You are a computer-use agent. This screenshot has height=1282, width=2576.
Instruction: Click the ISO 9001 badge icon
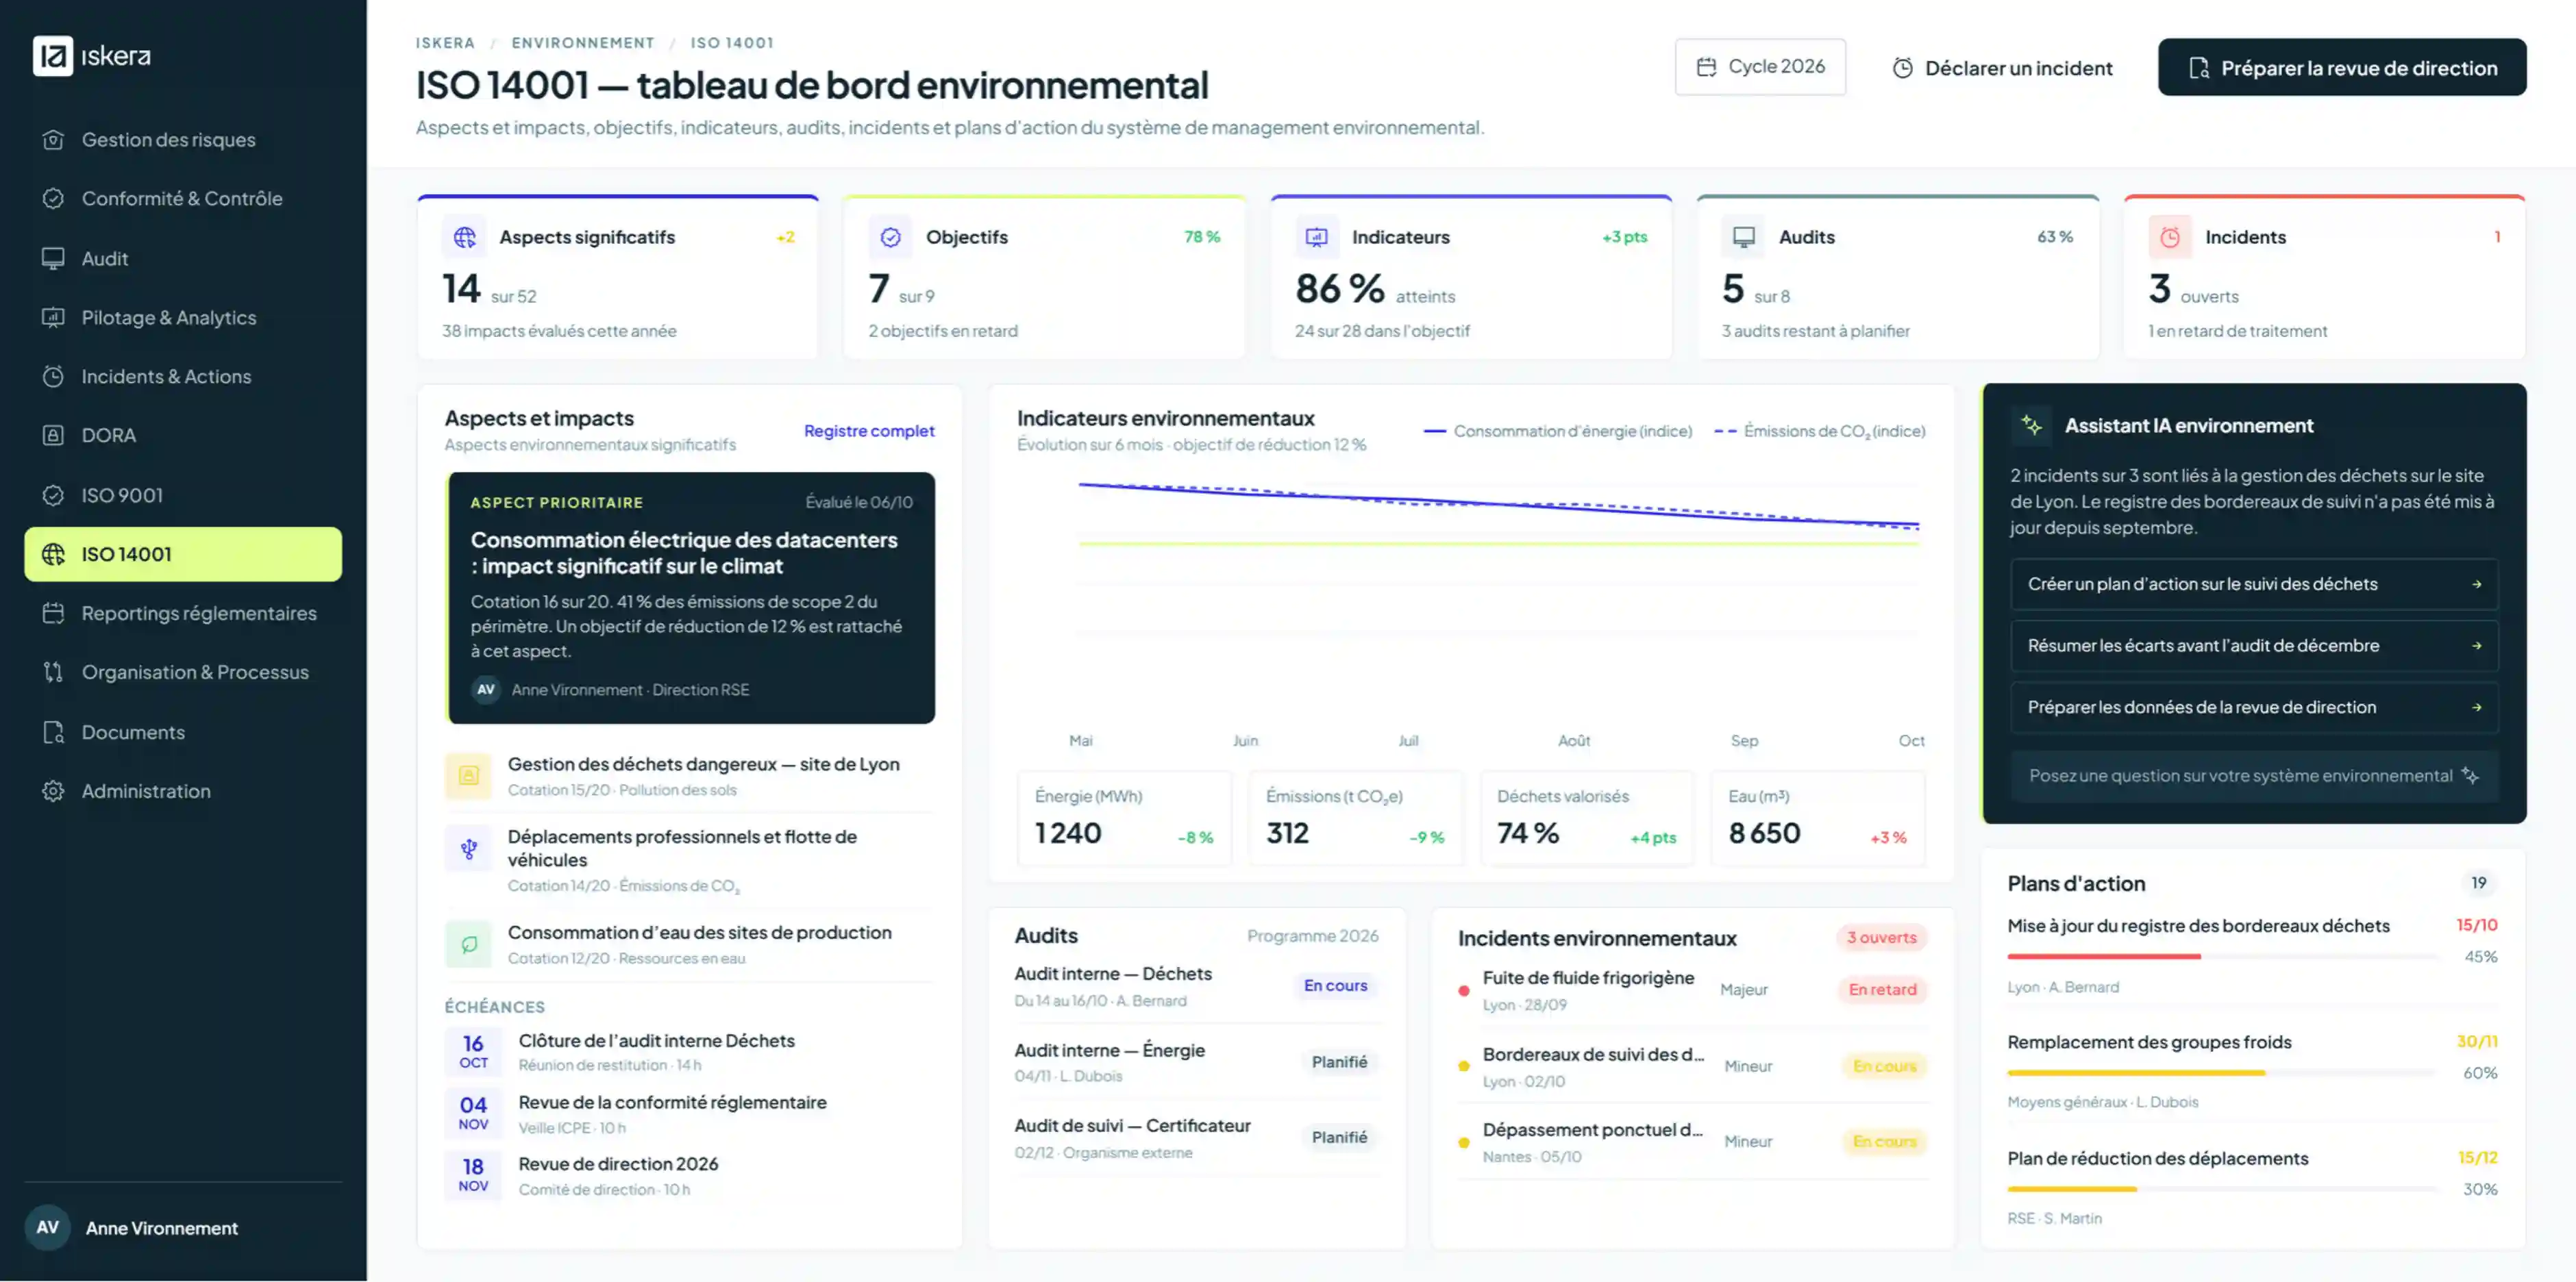pyautogui.click(x=53, y=496)
